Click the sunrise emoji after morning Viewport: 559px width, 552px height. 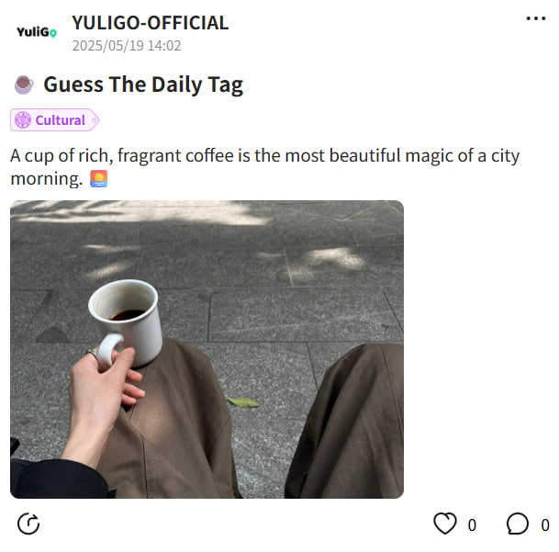99,179
